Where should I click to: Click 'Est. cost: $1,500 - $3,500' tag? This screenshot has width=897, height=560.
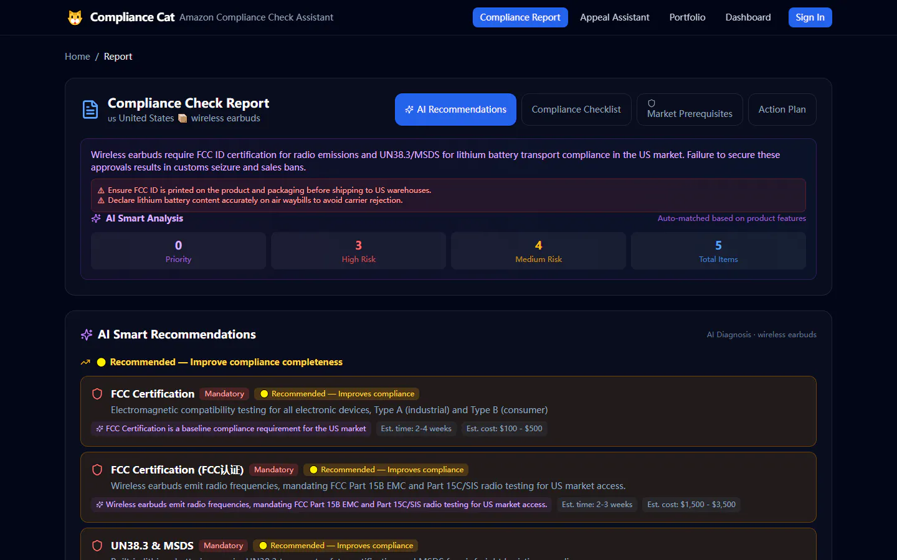(x=691, y=505)
